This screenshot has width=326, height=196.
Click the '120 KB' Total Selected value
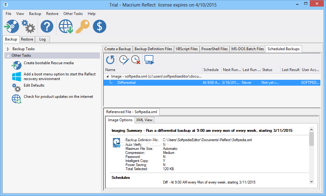point(168,169)
